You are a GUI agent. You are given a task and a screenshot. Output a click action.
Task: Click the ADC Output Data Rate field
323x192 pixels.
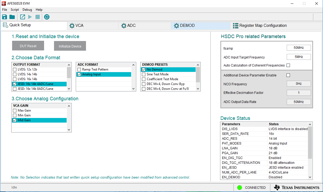[299, 102]
